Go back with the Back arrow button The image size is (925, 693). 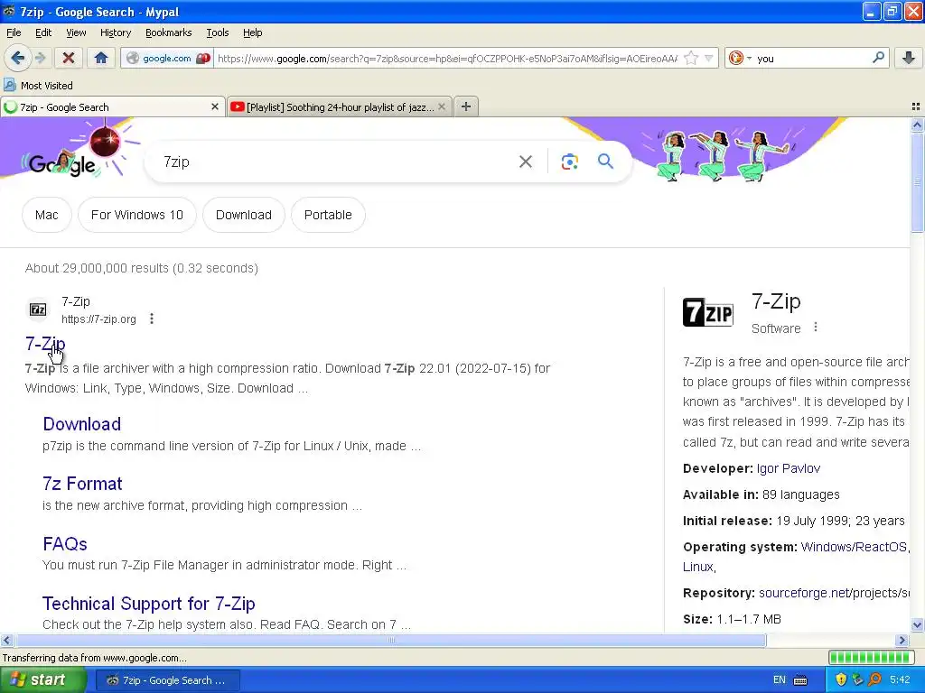click(x=17, y=58)
